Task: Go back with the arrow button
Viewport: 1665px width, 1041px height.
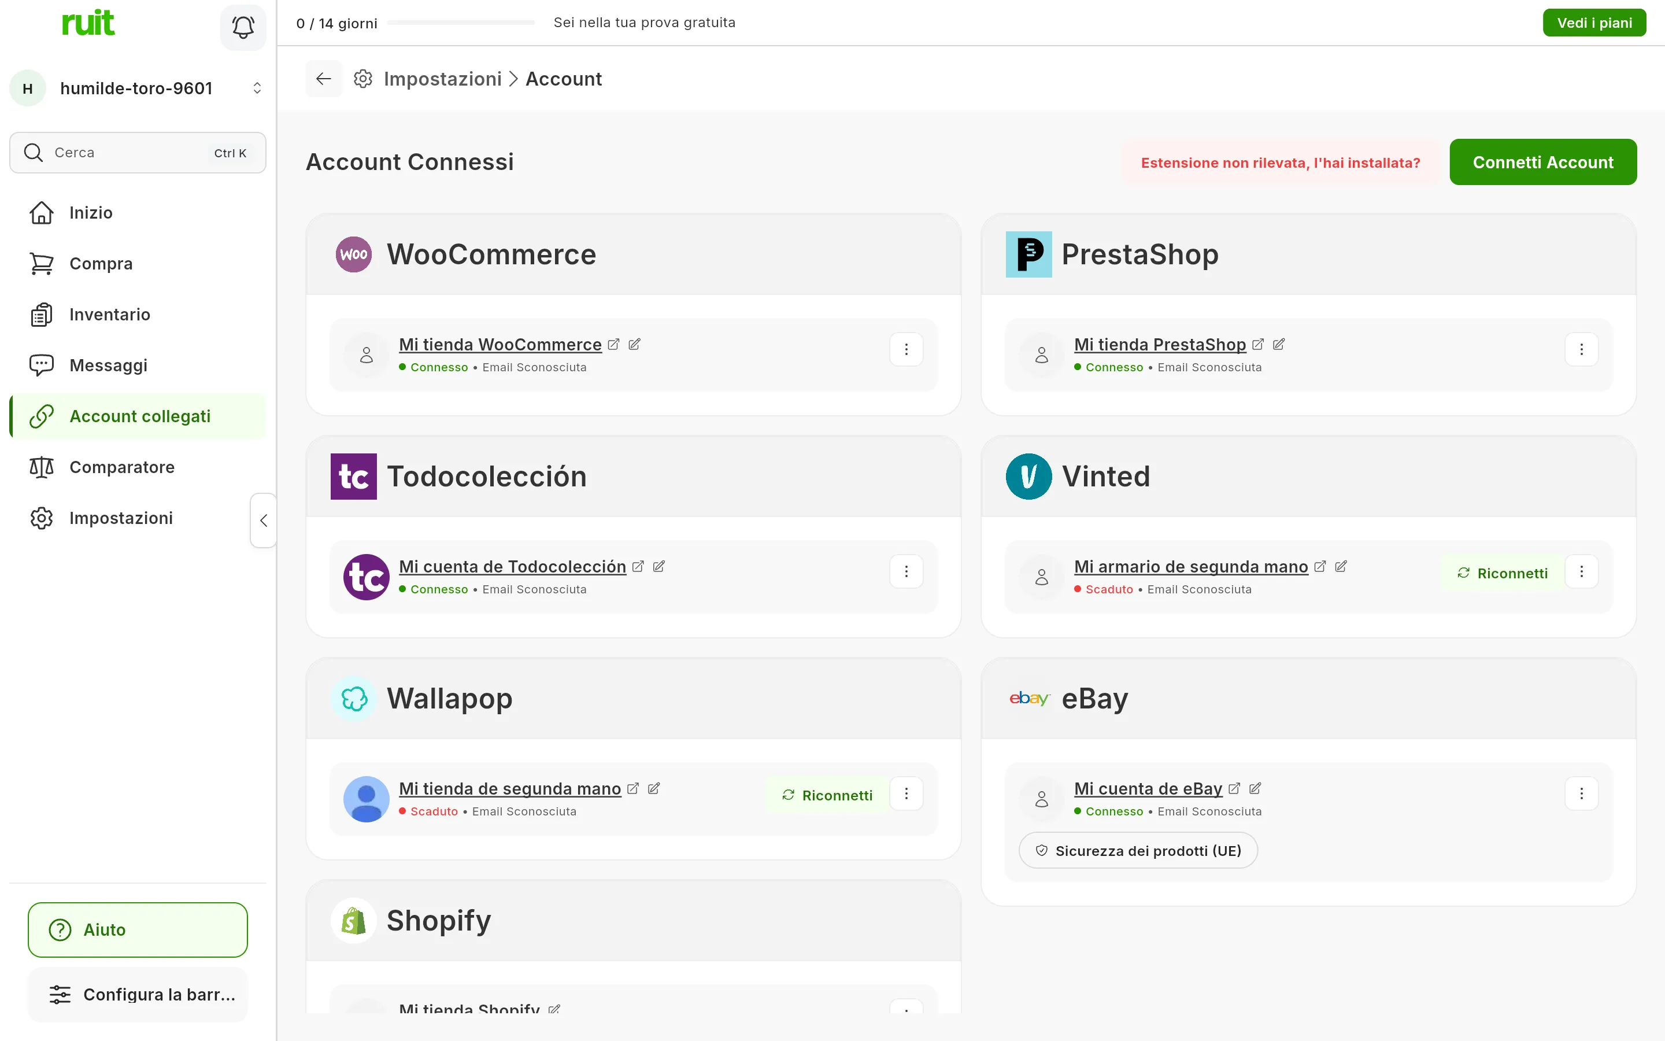Action: point(323,79)
